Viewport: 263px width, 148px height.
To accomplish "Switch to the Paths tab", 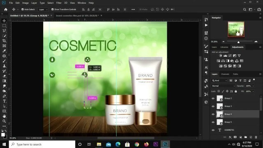I will pyautogui.click(x=235, y=74).
